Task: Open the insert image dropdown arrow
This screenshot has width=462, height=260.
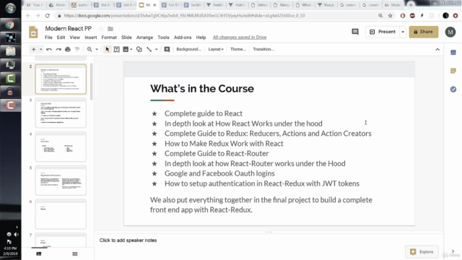Action: pyautogui.click(x=131, y=49)
